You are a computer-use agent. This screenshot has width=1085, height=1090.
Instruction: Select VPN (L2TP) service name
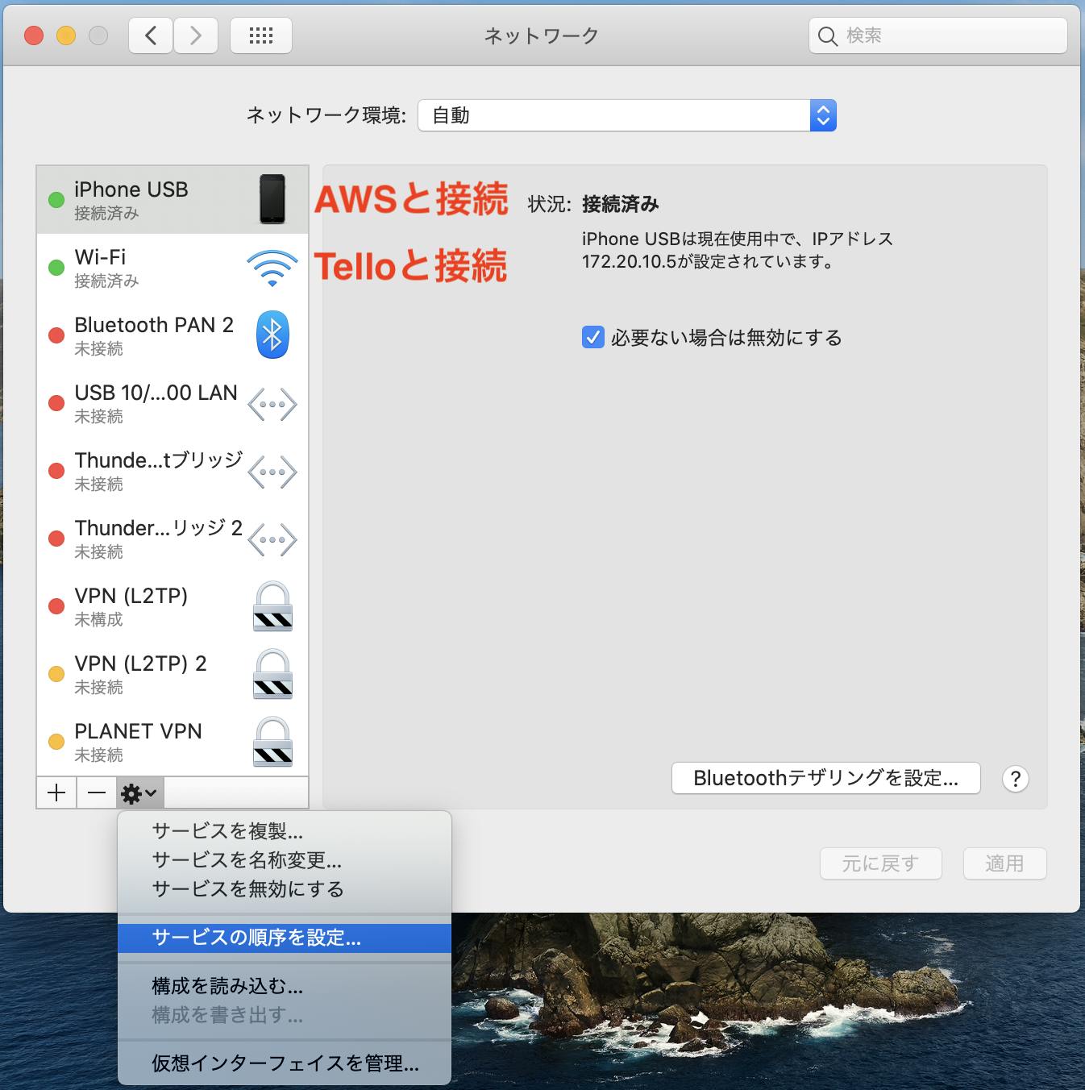[x=131, y=596]
